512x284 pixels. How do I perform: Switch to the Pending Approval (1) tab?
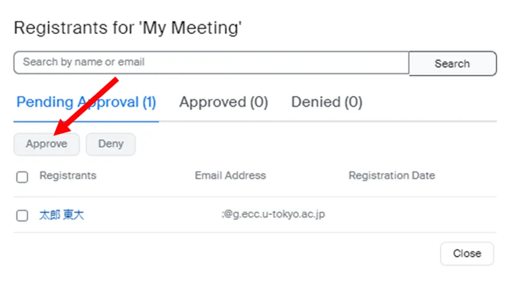[86, 102]
